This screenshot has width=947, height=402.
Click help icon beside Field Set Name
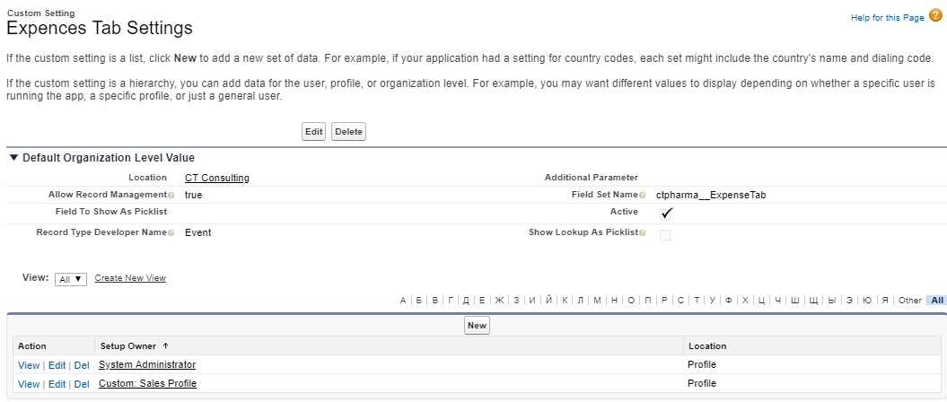tap(642, 195)
